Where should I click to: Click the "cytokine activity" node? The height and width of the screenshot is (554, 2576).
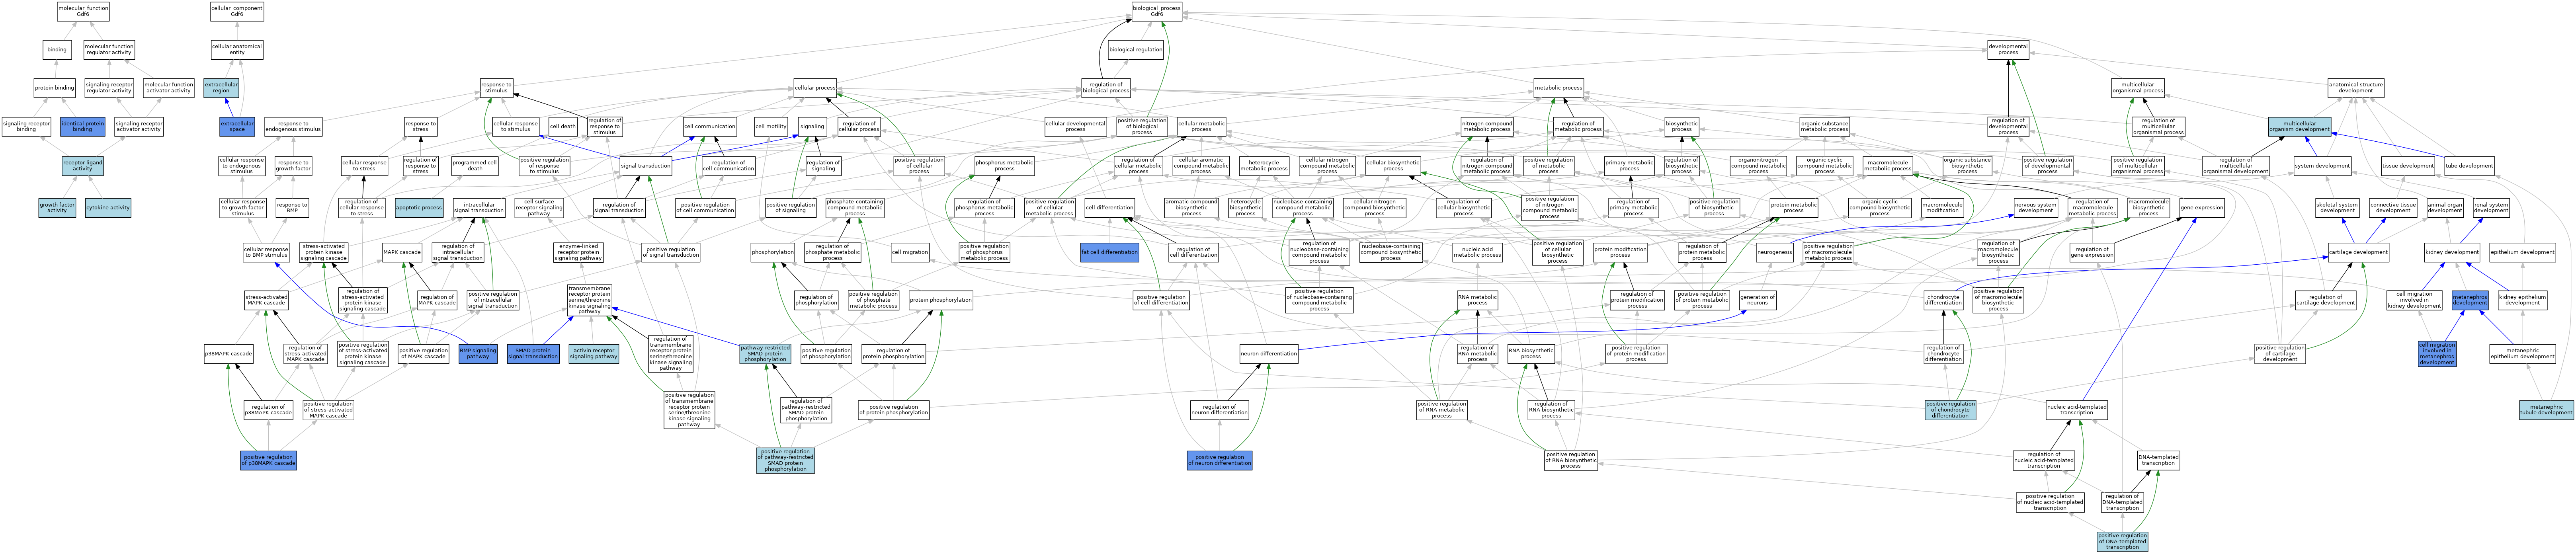coord(108,208)
